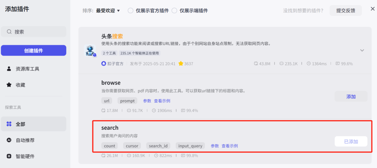The image size is (377, 168).
Task: Enable 仅展示端插件 filter
Action: pos(174,10)
